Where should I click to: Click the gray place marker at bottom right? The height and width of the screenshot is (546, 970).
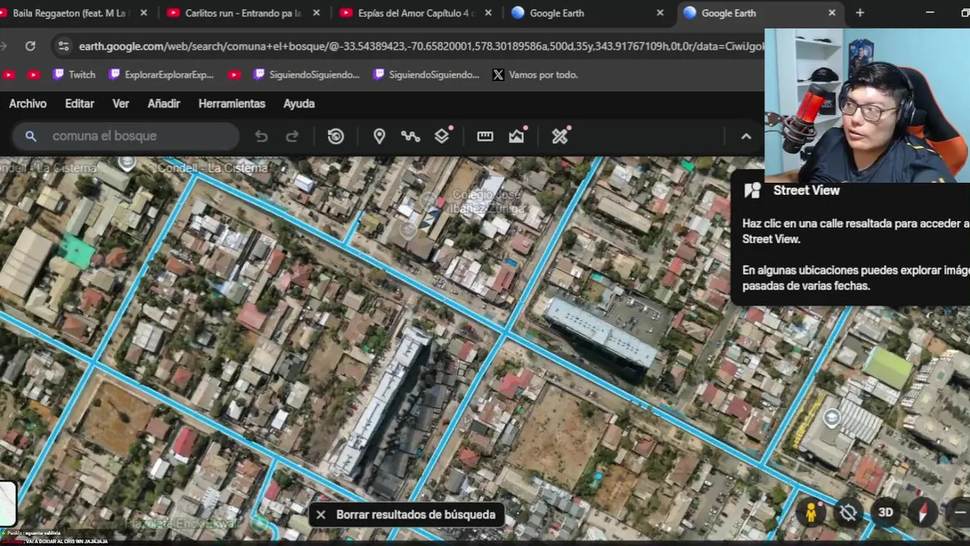[832, 418]
